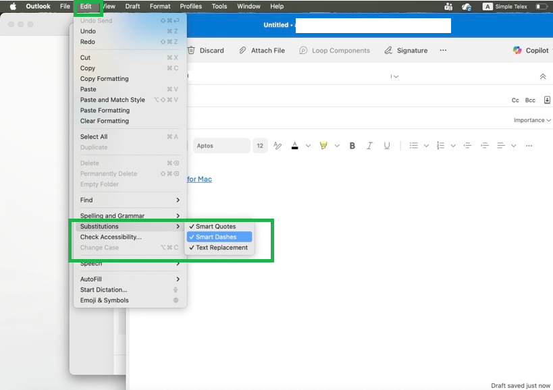553x390 pixels.
Task: Choose Undo from the Edit menu
Action: [x=130, y=31]
